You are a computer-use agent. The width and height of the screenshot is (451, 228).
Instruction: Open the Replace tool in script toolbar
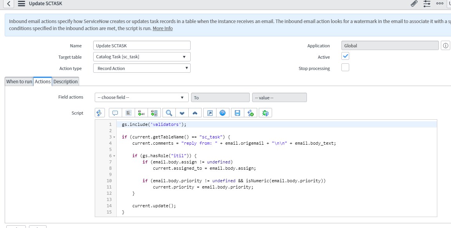pyautogui.click(x=141, y=113)
